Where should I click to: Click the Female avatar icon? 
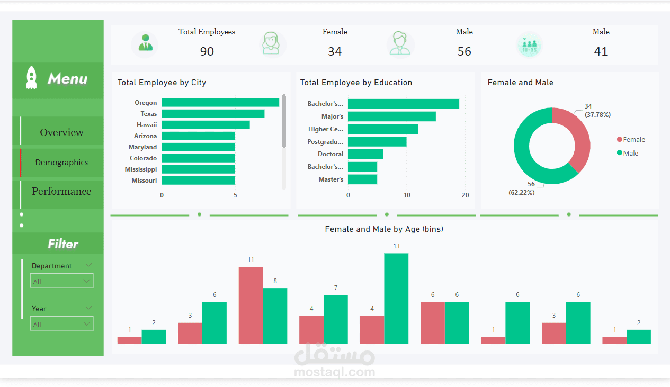tap(272, 44)
